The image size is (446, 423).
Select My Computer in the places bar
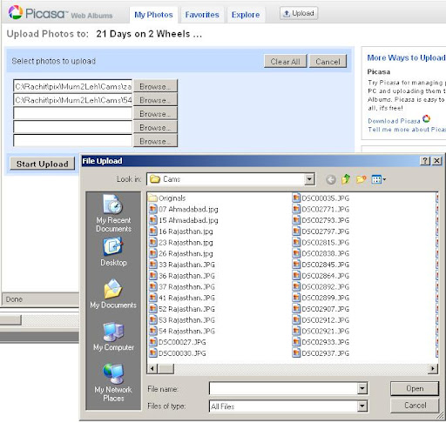point(113,337)
